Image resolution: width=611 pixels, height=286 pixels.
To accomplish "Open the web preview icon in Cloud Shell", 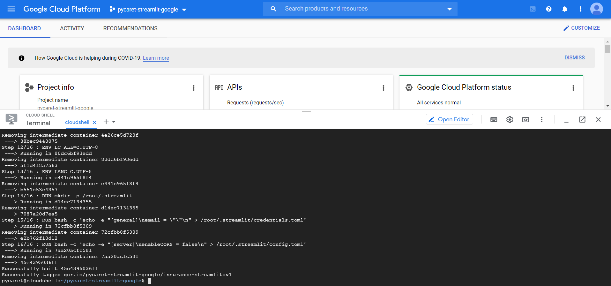I will pyautogui.click(x=525, y=119).
